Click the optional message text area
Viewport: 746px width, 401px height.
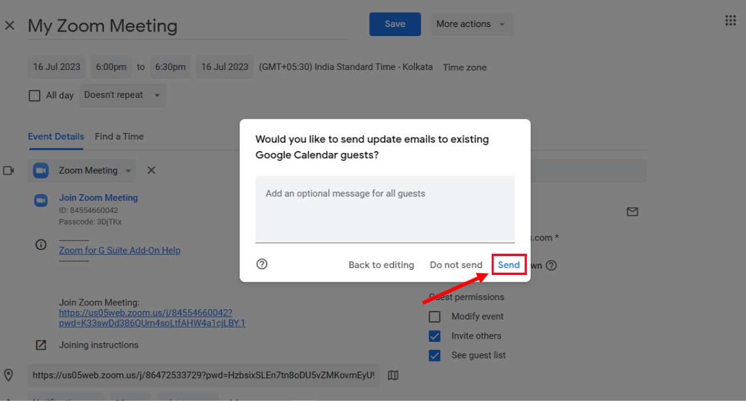coord(385,210)
